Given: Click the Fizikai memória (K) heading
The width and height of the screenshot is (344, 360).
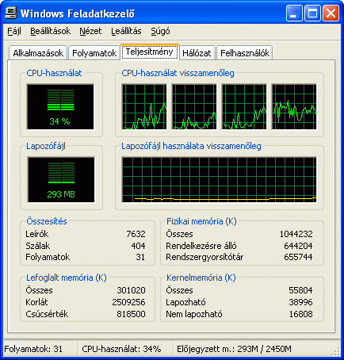Looking at the screenshot, I should pyautogui.click(x=201, y=221).
